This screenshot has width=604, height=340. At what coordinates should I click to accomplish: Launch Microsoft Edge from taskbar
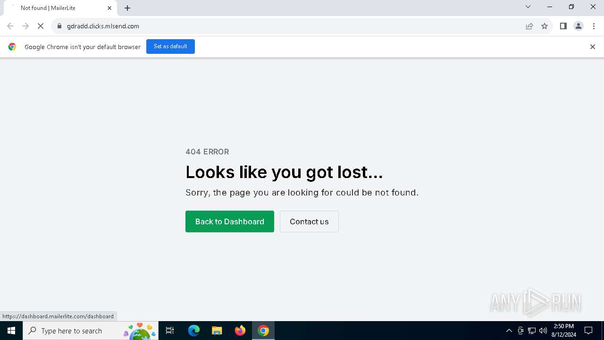click(194, 331)
